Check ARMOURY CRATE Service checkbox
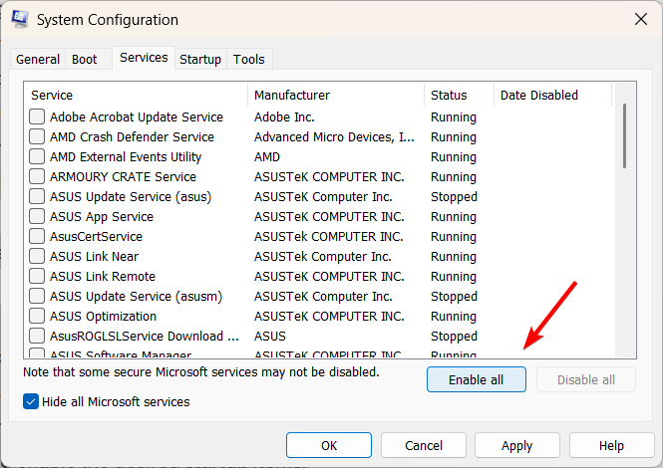Image resolution: width=663 pixels, height=468 pixels. tap(37, 176)
